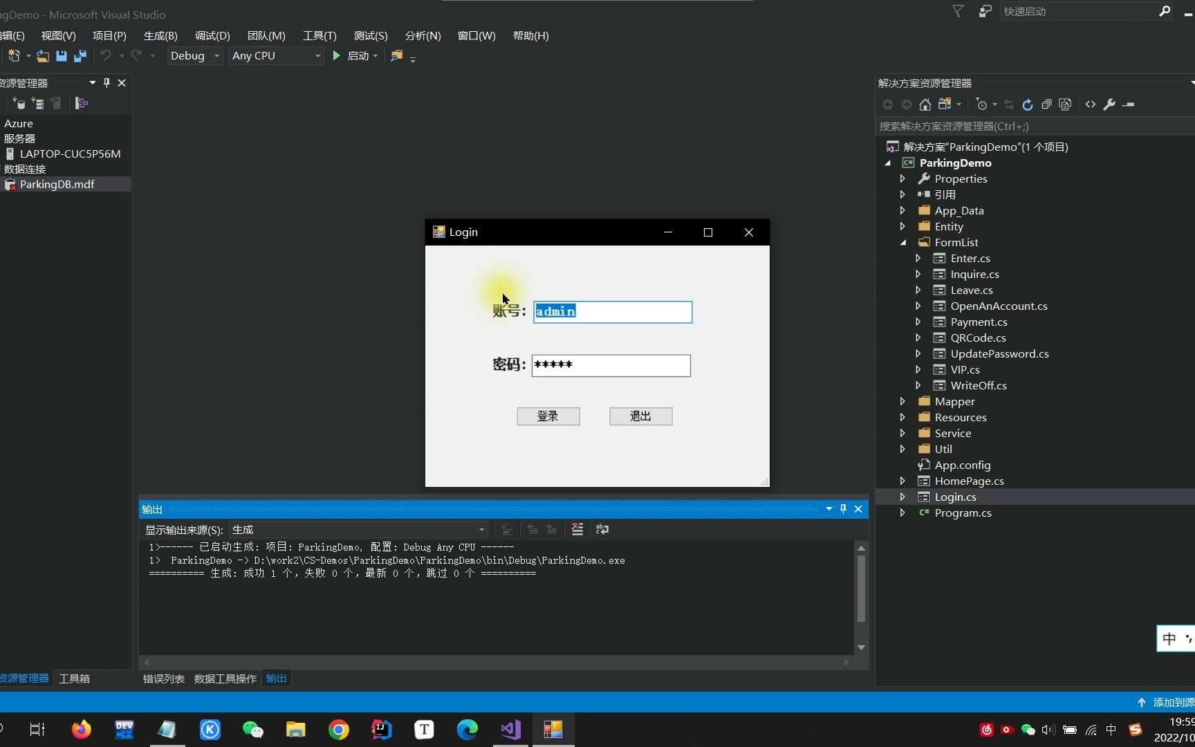Click the 登录 login button

(548, 416)
